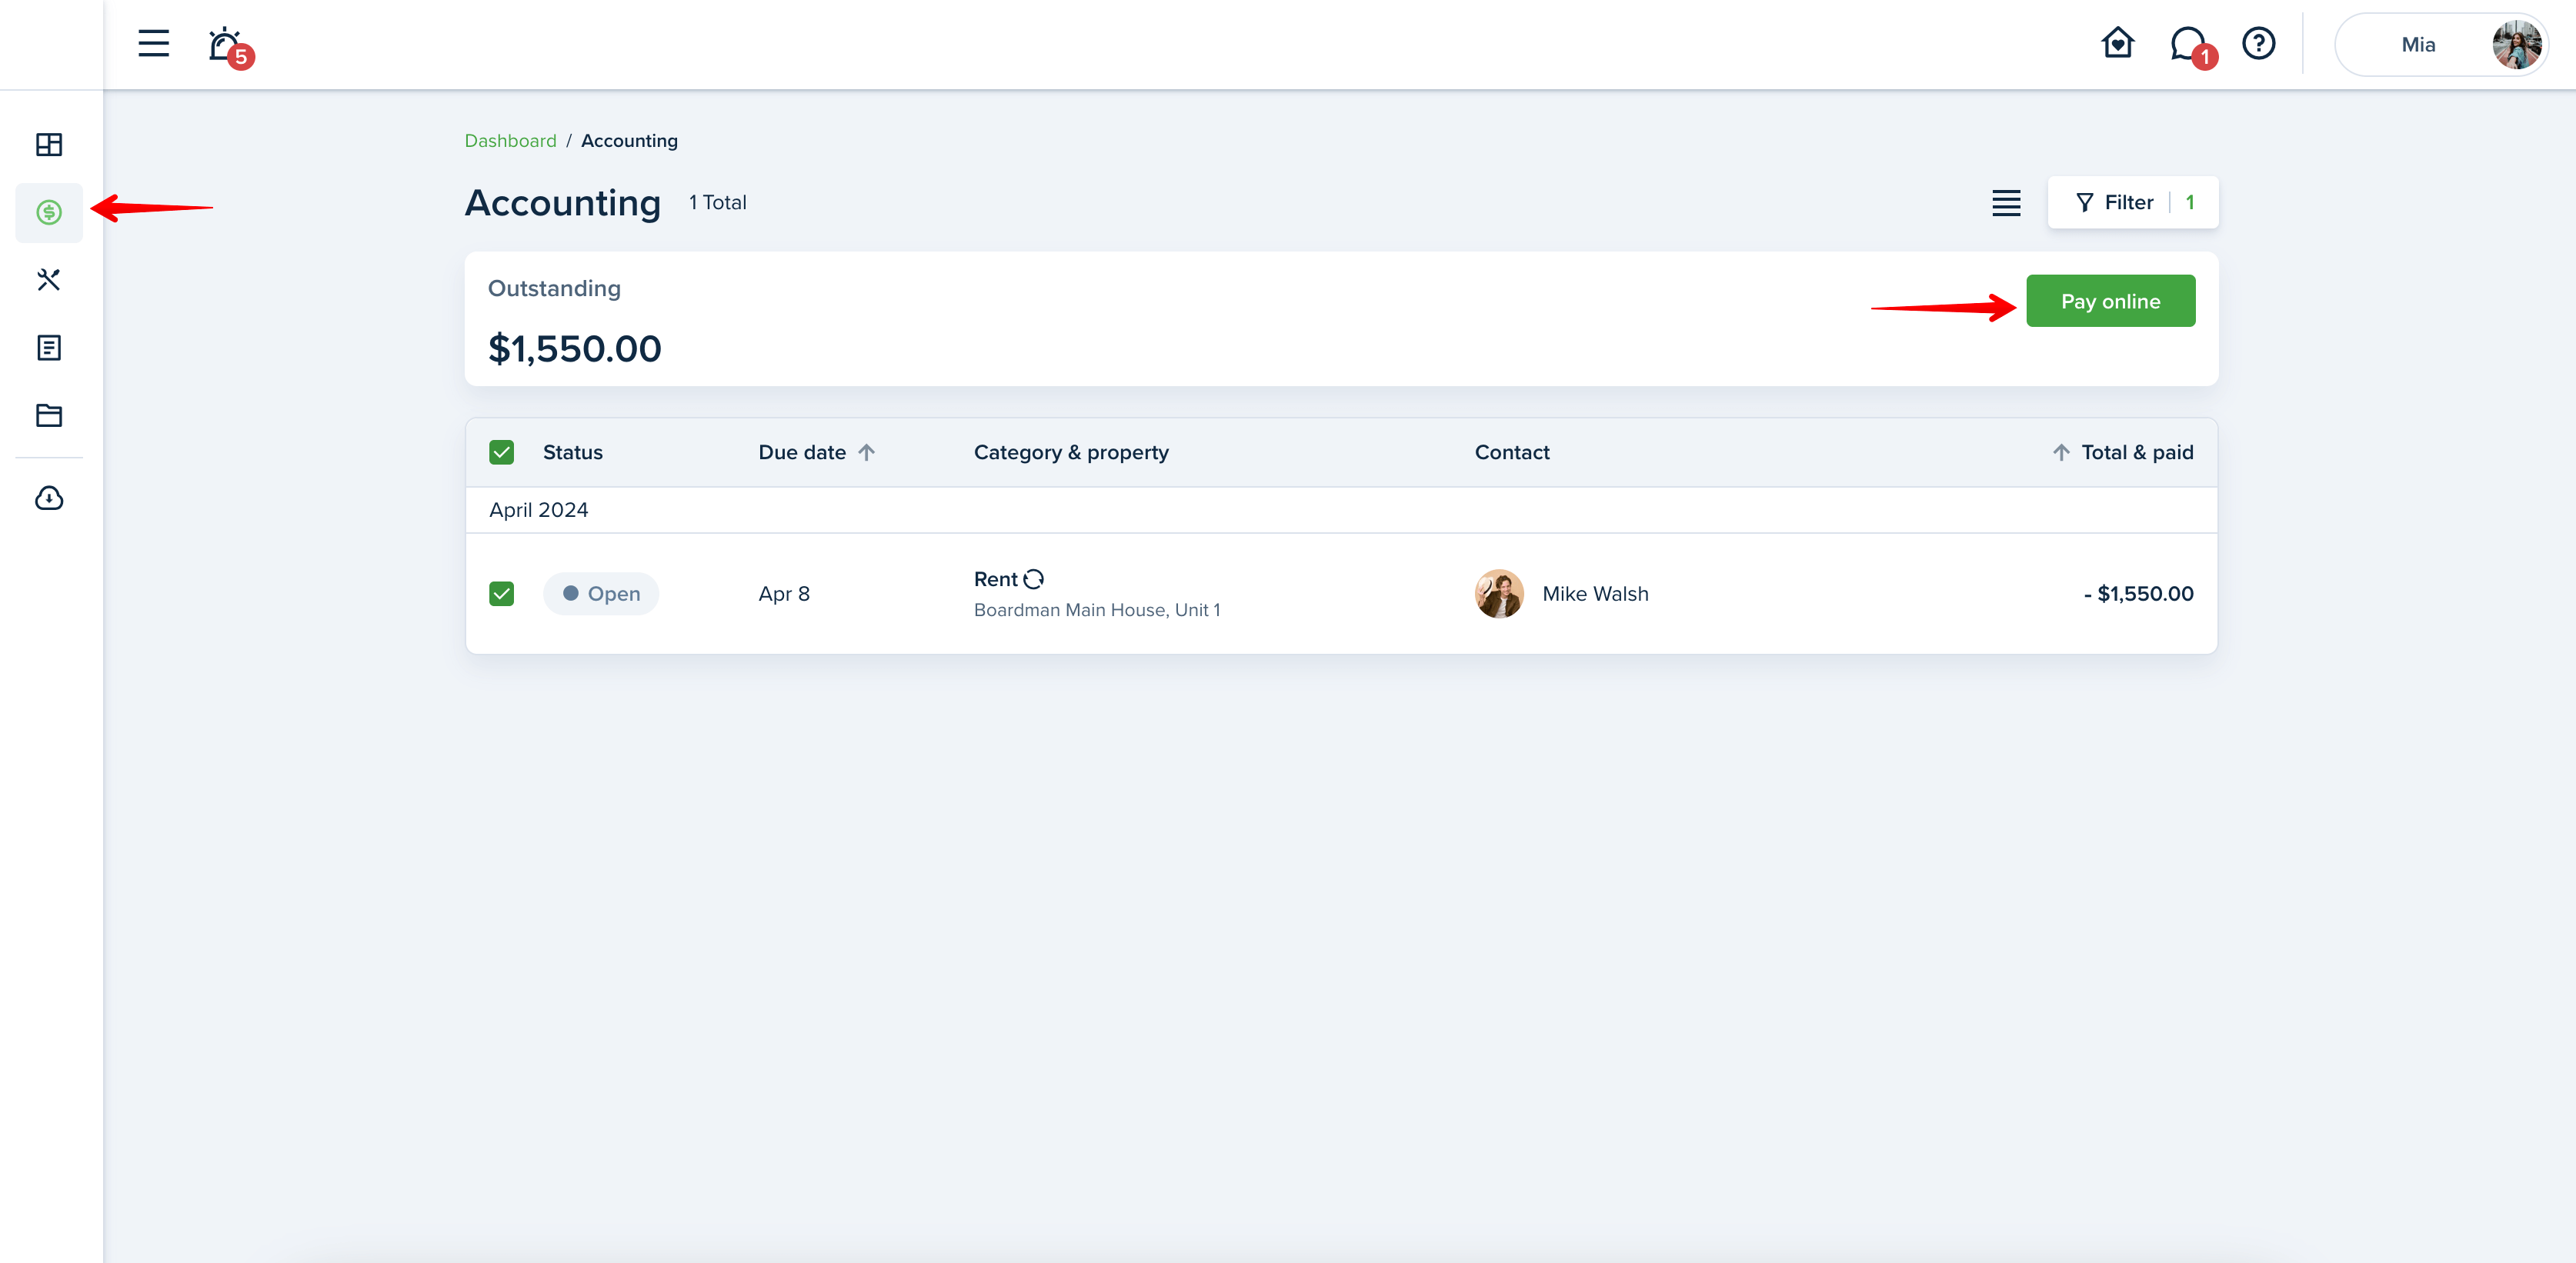
Task: Click the recurring icon next to Rent
Action: (x=1034, y=579)
